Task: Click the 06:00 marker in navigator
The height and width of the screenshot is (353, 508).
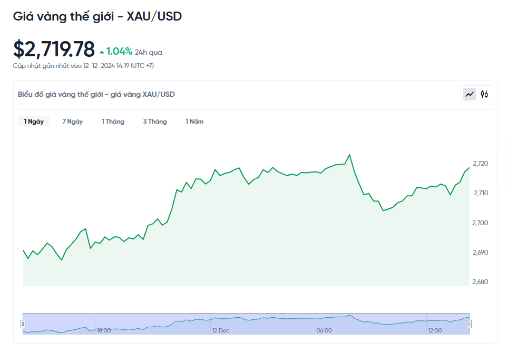Action: click(x=324, y=330)
